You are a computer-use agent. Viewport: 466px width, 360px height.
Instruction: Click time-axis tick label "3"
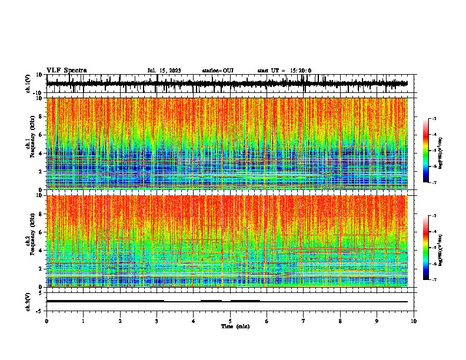(157, 321)
